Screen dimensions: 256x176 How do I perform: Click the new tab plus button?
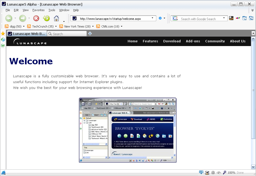90,34
